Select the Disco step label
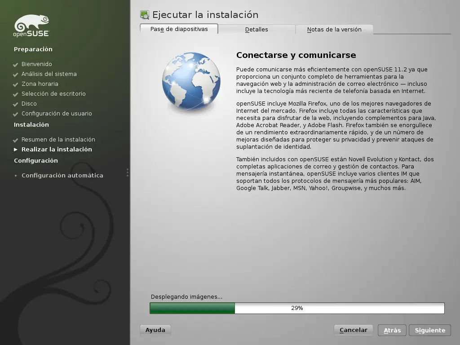This screenshot has width=460, height=345. pyautogui.click(x=29, y=104)
